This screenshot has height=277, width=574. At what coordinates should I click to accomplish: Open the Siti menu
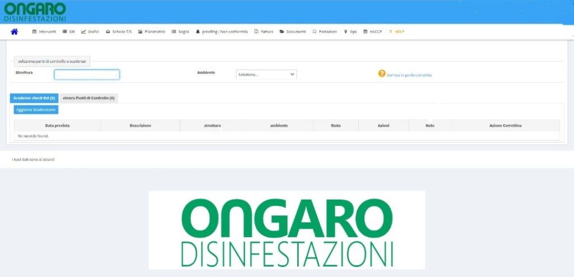pos(69,32)
